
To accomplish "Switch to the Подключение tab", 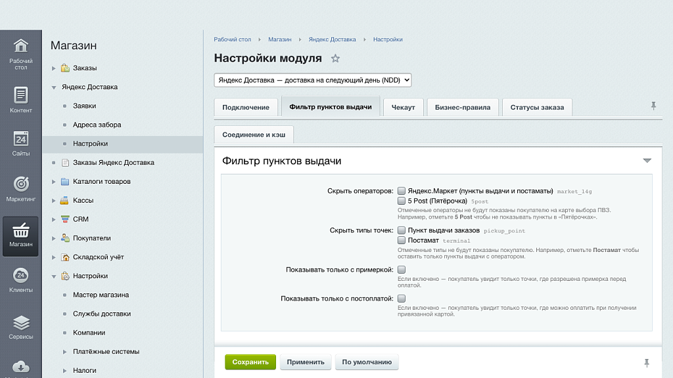I will coord(246,107).
